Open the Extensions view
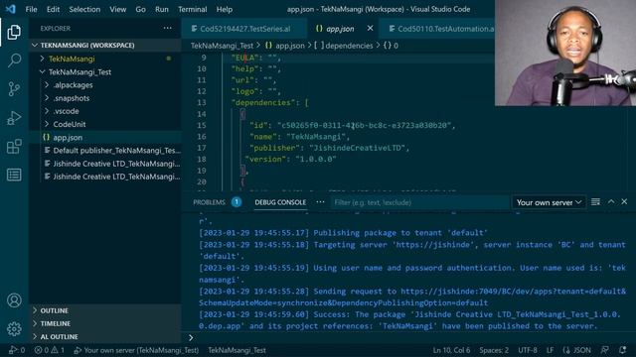Viewport: 636px width, 357px height. tap(14, 147)
